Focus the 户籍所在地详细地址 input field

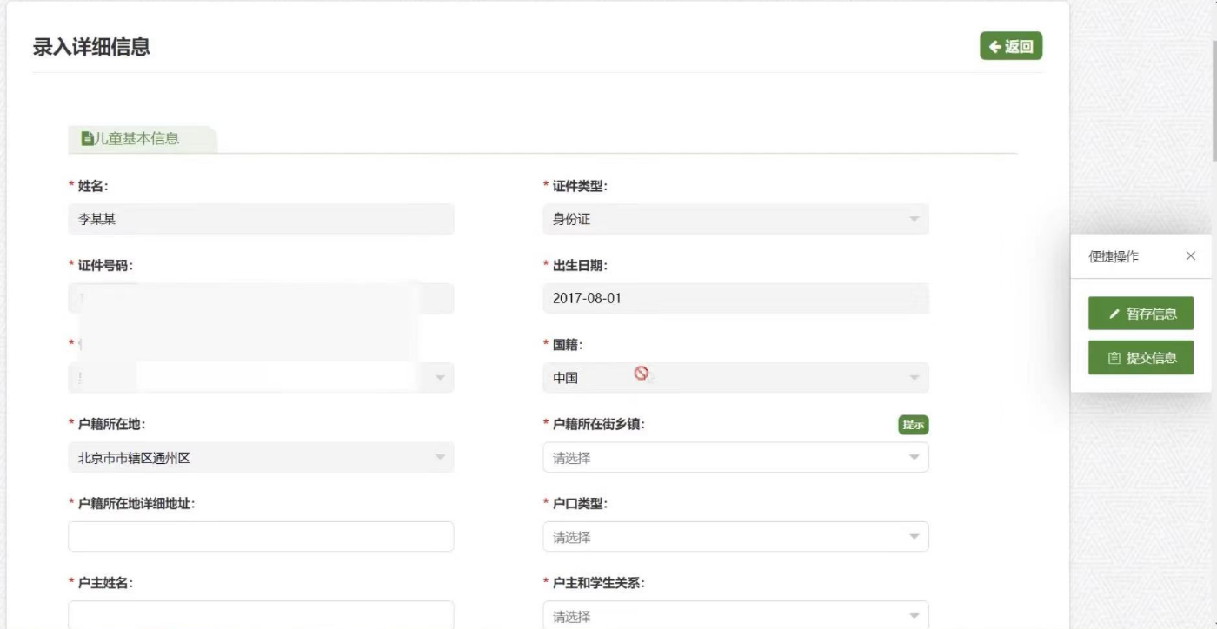(x=260, y=537)
